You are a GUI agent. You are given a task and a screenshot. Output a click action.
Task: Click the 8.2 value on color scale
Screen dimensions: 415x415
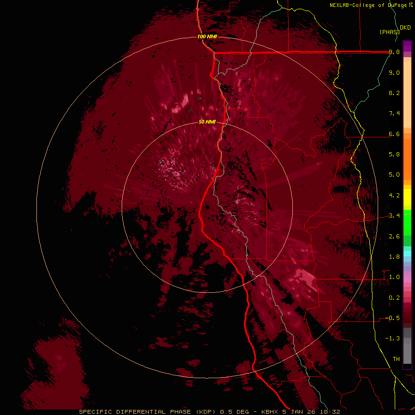coord(394,93)
